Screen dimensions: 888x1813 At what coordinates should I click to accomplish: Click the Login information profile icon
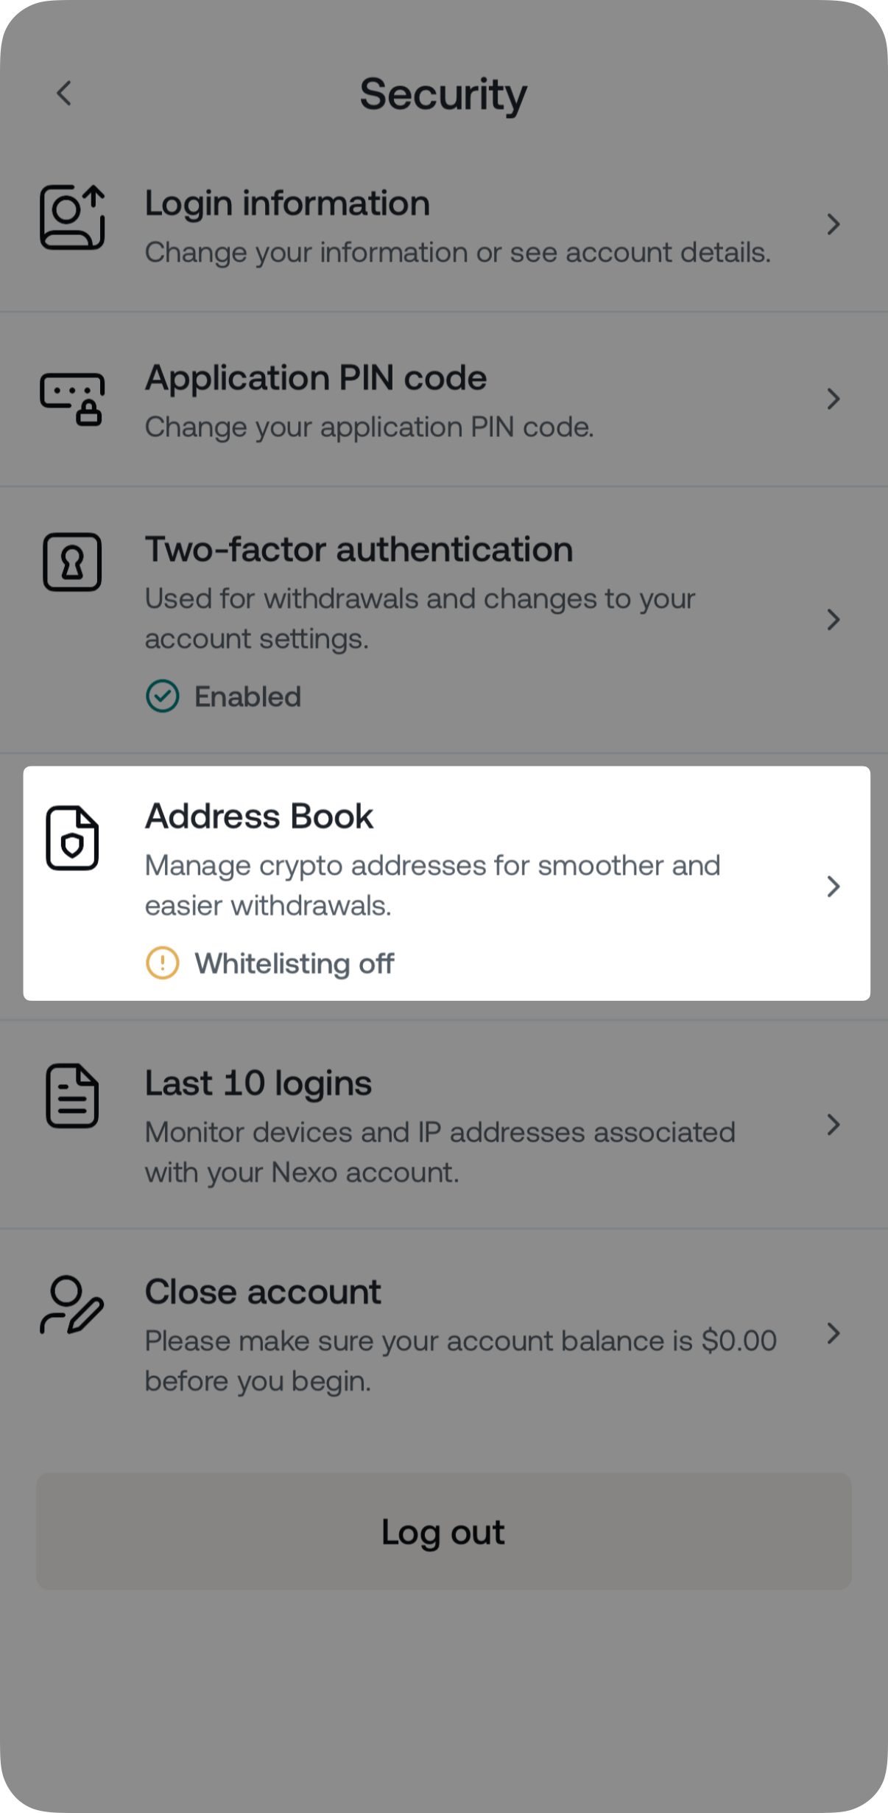click(72, 217)
